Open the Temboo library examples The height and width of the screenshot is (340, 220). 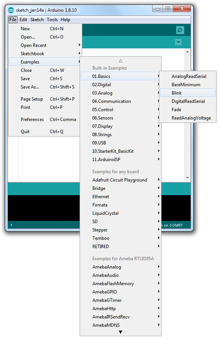pyautogui.click(x=120, y=238)
